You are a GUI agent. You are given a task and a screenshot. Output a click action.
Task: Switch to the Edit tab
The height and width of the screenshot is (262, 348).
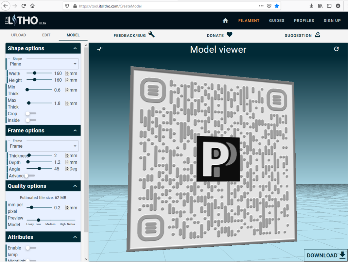pyautogui.click(x=46, y=35)
